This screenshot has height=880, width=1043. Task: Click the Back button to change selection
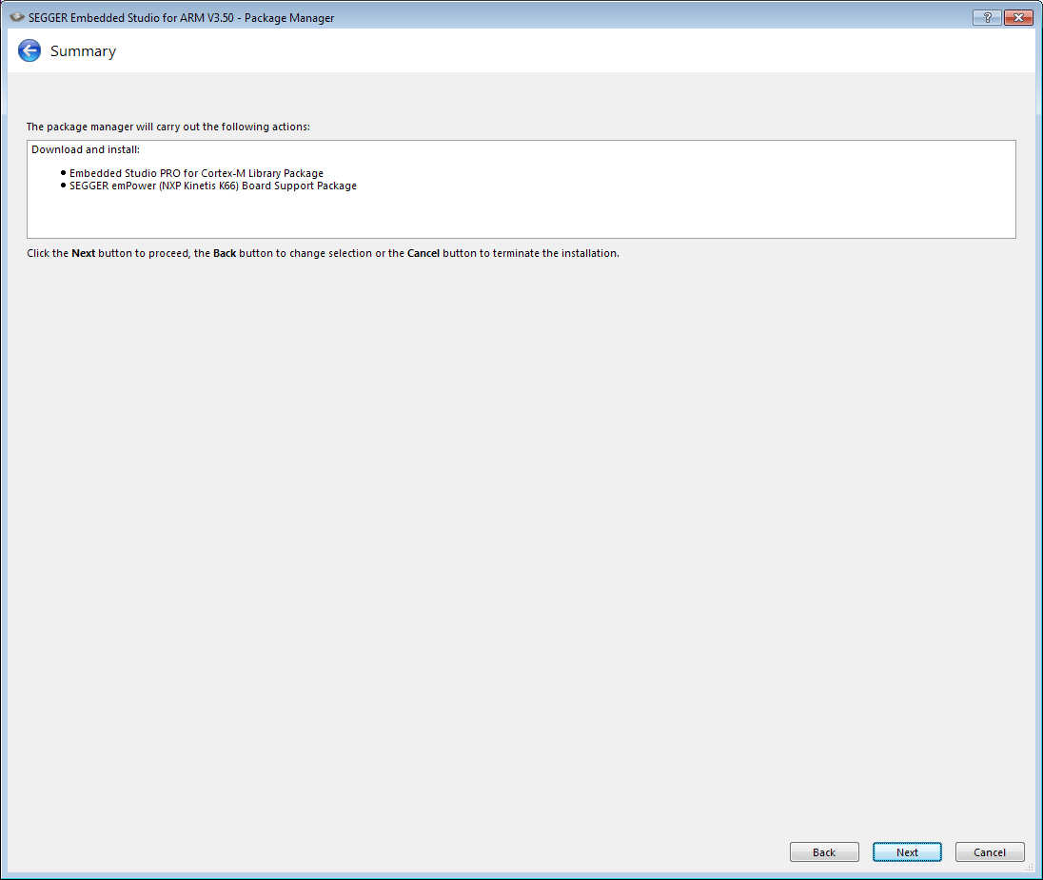pyautogui.click(x=824, y=852)
